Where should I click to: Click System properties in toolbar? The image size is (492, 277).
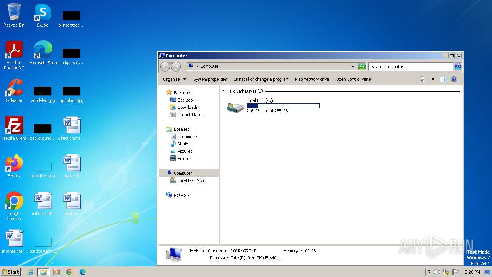(210, 79)
